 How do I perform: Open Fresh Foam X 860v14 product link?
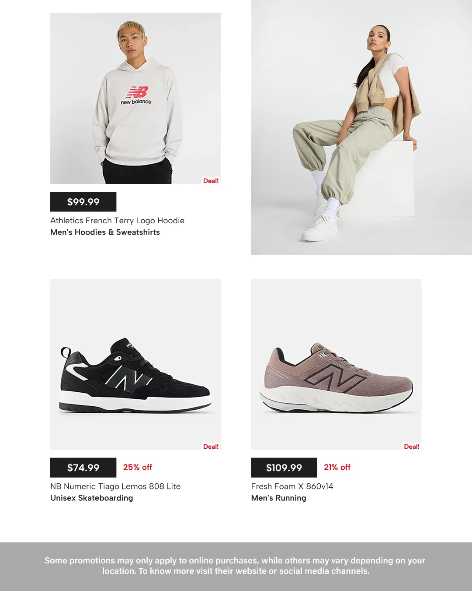pyautogui.click(x=292, y=486)
